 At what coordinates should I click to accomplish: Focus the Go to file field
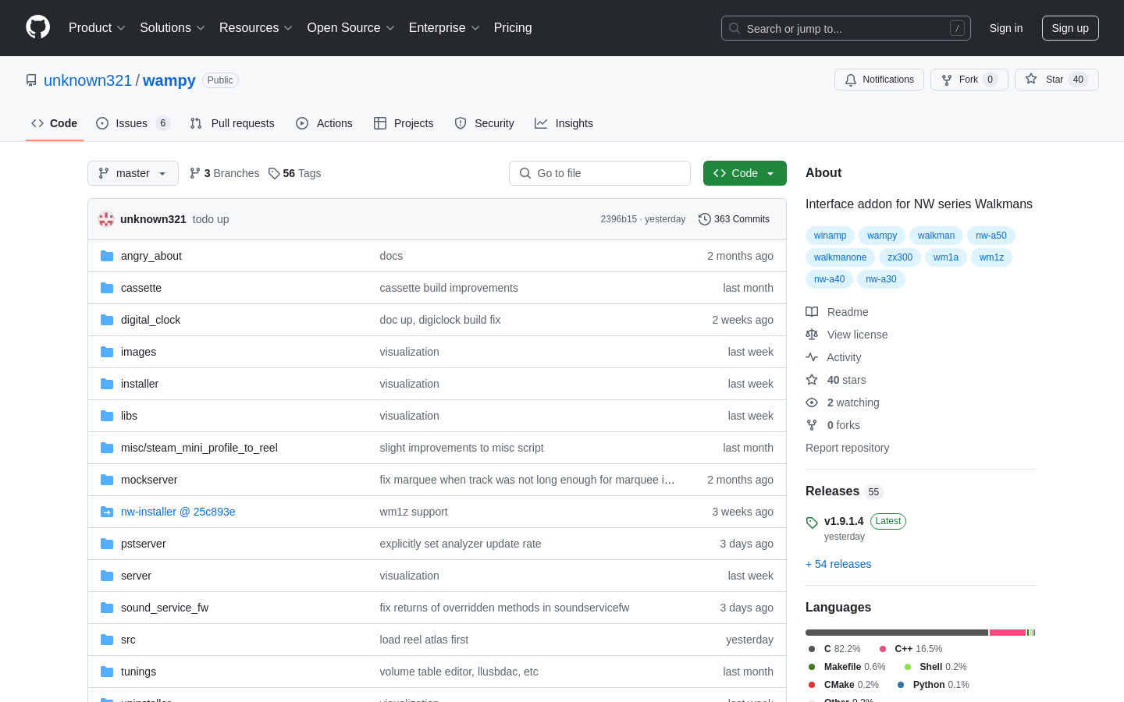599,173
